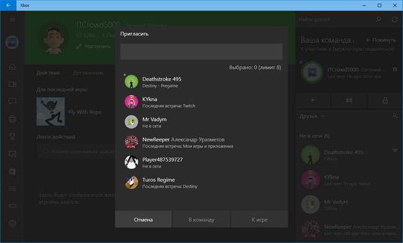Select Player487539727 in invite list
Screen dimensions: 403x243
pyautogui.click(x=201, y=162)
